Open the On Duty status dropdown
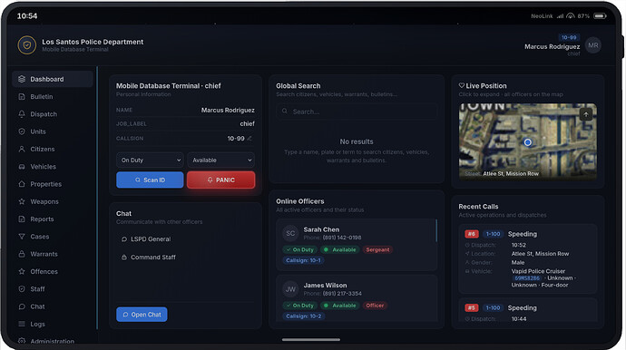 click(x=150, y=160)
